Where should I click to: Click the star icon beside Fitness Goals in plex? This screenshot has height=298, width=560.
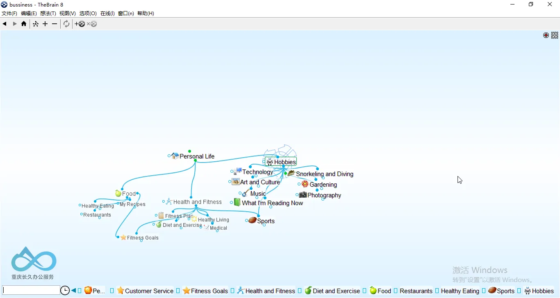tap(123, 237)
